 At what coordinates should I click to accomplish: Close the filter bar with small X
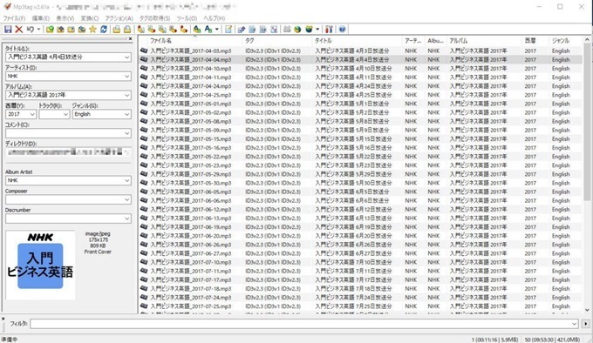(x=3, y=319)
